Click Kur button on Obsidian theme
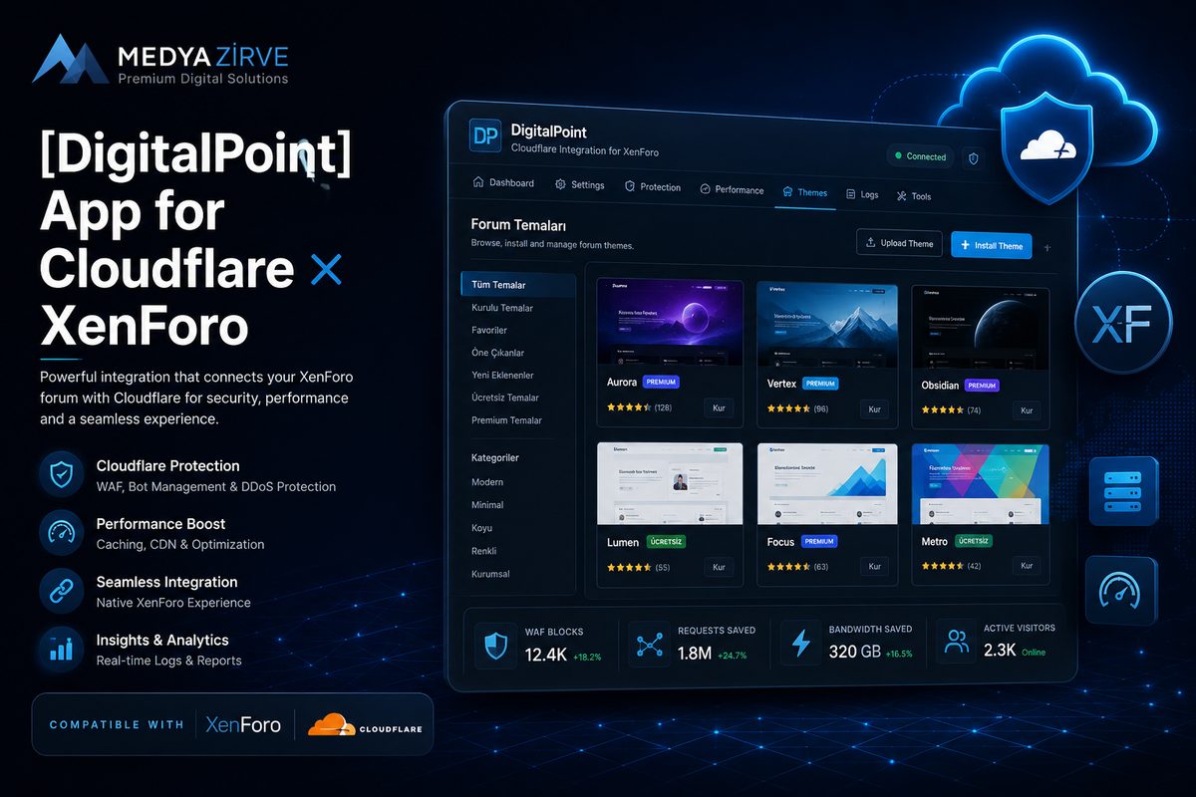The height and width of the screenshot is (797, 1196). tap(1029, 410)
